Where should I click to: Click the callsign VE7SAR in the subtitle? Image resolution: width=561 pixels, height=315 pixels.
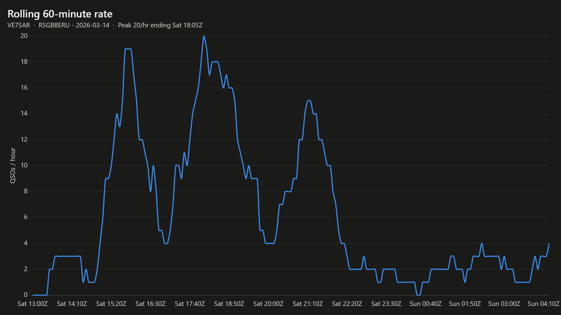click(x=19, y=25)
